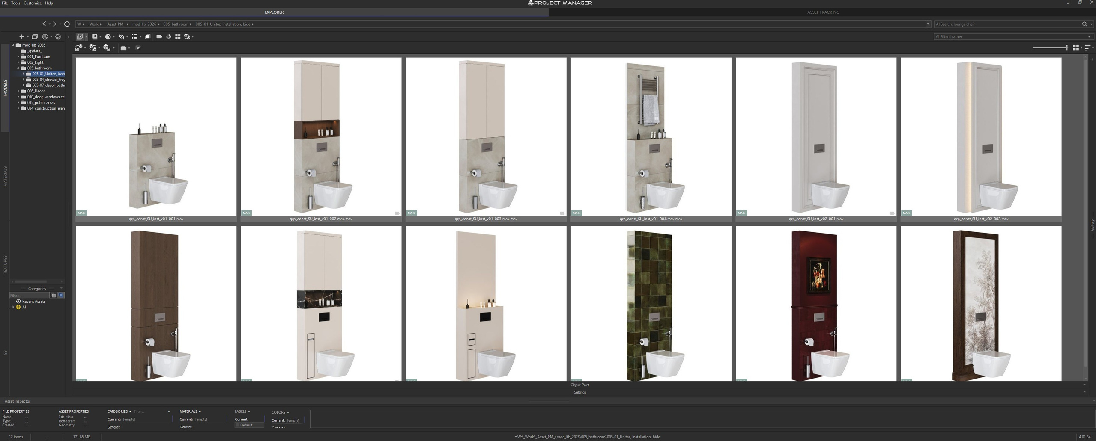
Task: Click the thumbnail grid view mode icon
Action: 1075,48
